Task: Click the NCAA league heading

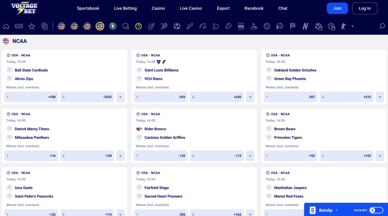Action: tap(20, 41)
